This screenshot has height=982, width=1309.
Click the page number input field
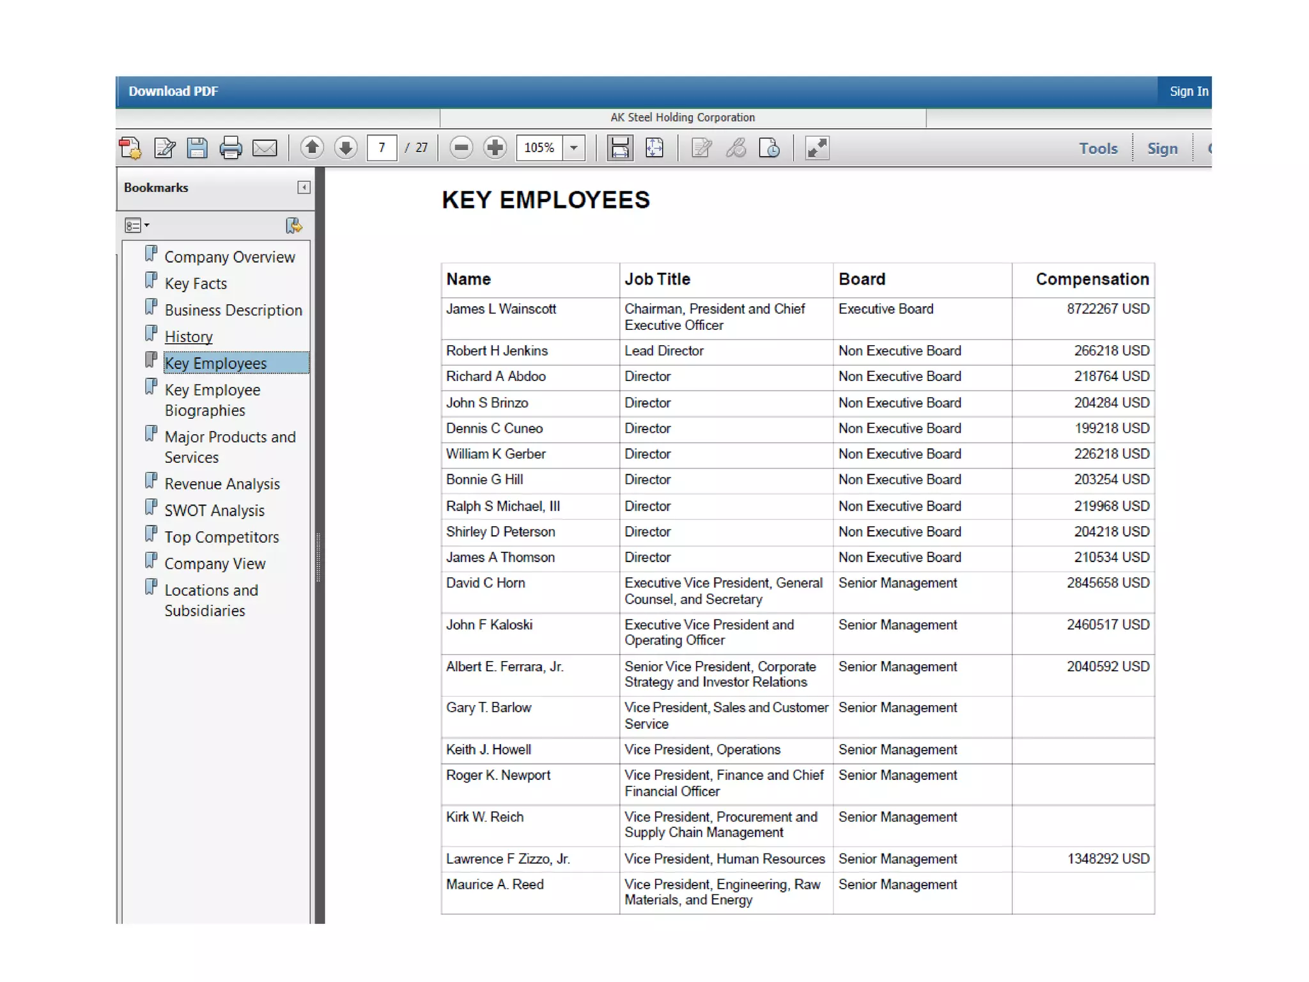(382, 148)
